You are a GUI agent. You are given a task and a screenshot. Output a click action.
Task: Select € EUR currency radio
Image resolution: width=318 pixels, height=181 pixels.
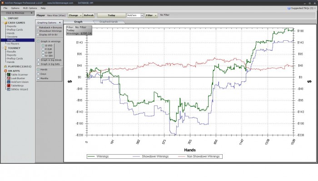coord(43,49)
